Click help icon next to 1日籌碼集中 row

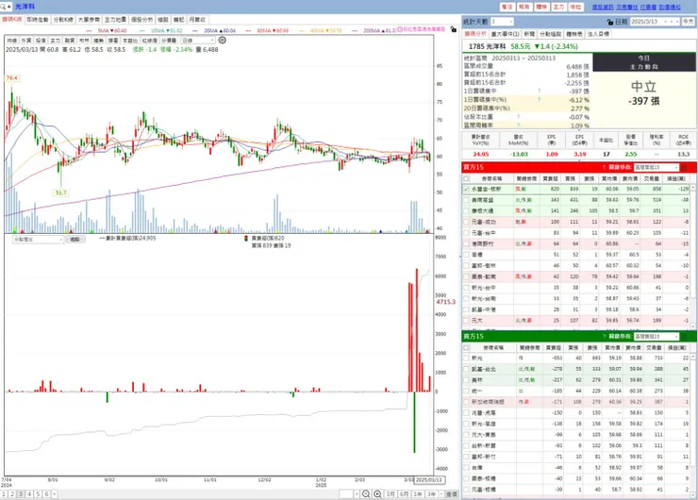pyautogui.click(x=539, y=91)
